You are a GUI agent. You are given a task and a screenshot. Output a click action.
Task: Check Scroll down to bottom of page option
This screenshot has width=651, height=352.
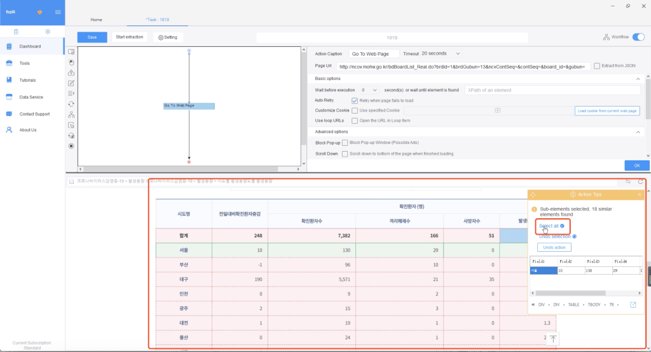pos(345,154)
